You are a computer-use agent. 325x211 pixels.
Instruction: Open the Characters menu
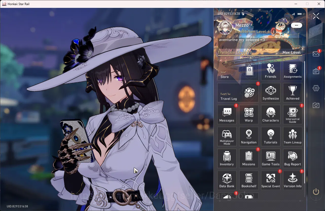pyautogui.click(x=271, y=115)
